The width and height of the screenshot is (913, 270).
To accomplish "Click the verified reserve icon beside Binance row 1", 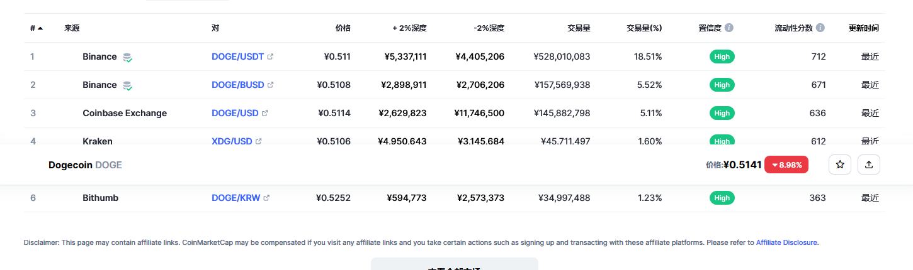I will click(x=127, y=57).
